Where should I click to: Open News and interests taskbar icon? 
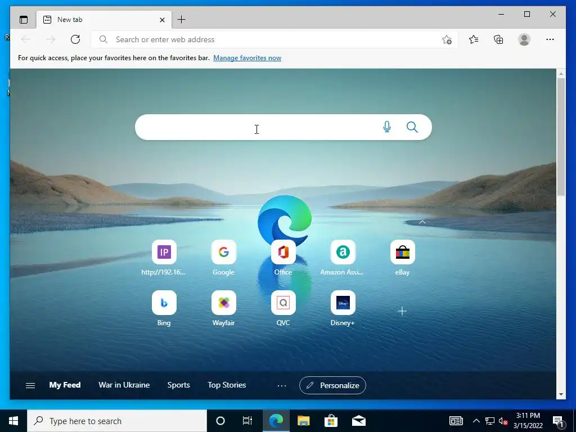[456, 421]
